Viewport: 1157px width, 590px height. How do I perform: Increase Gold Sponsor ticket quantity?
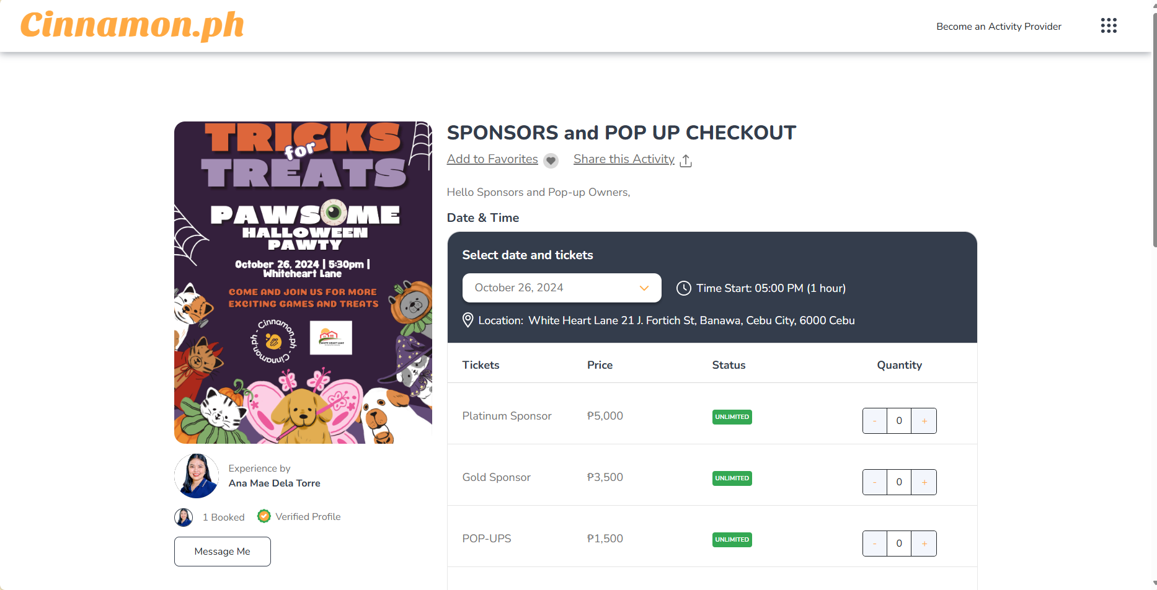(924, 482)
